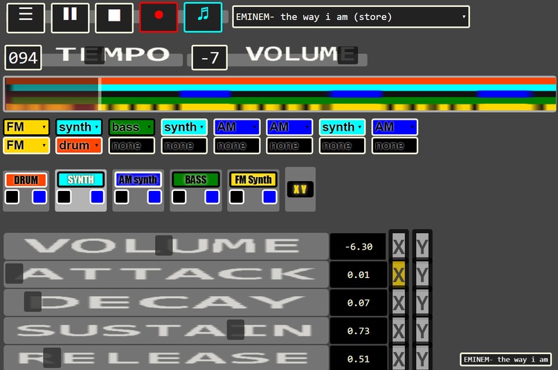Click the SUSTAIN slider handle
558x370 pixels.
[235, 329]
